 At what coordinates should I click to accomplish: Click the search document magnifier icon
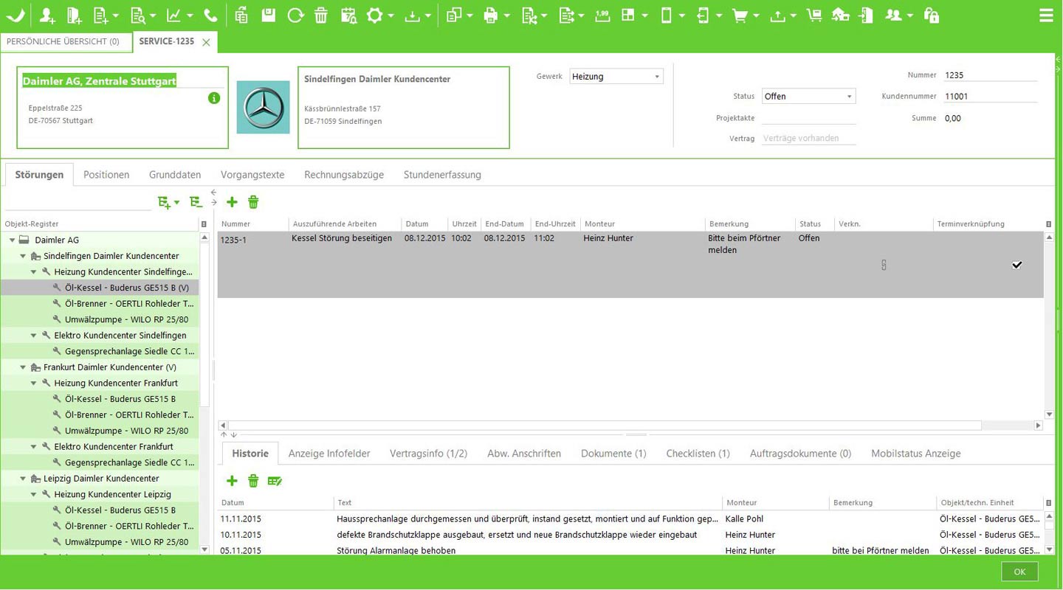coord(137,15)
